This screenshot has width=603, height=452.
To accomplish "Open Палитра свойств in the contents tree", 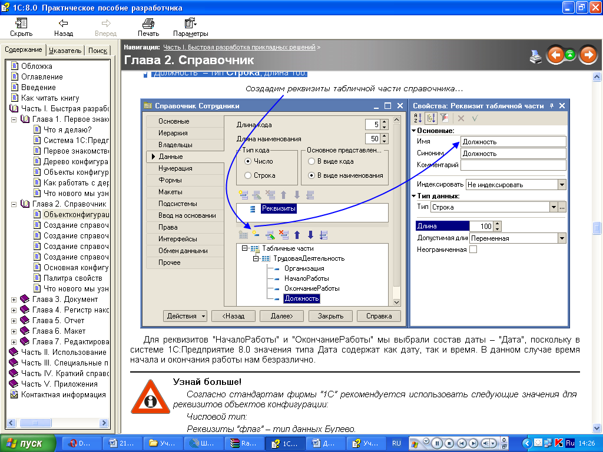I will point(72,278).
